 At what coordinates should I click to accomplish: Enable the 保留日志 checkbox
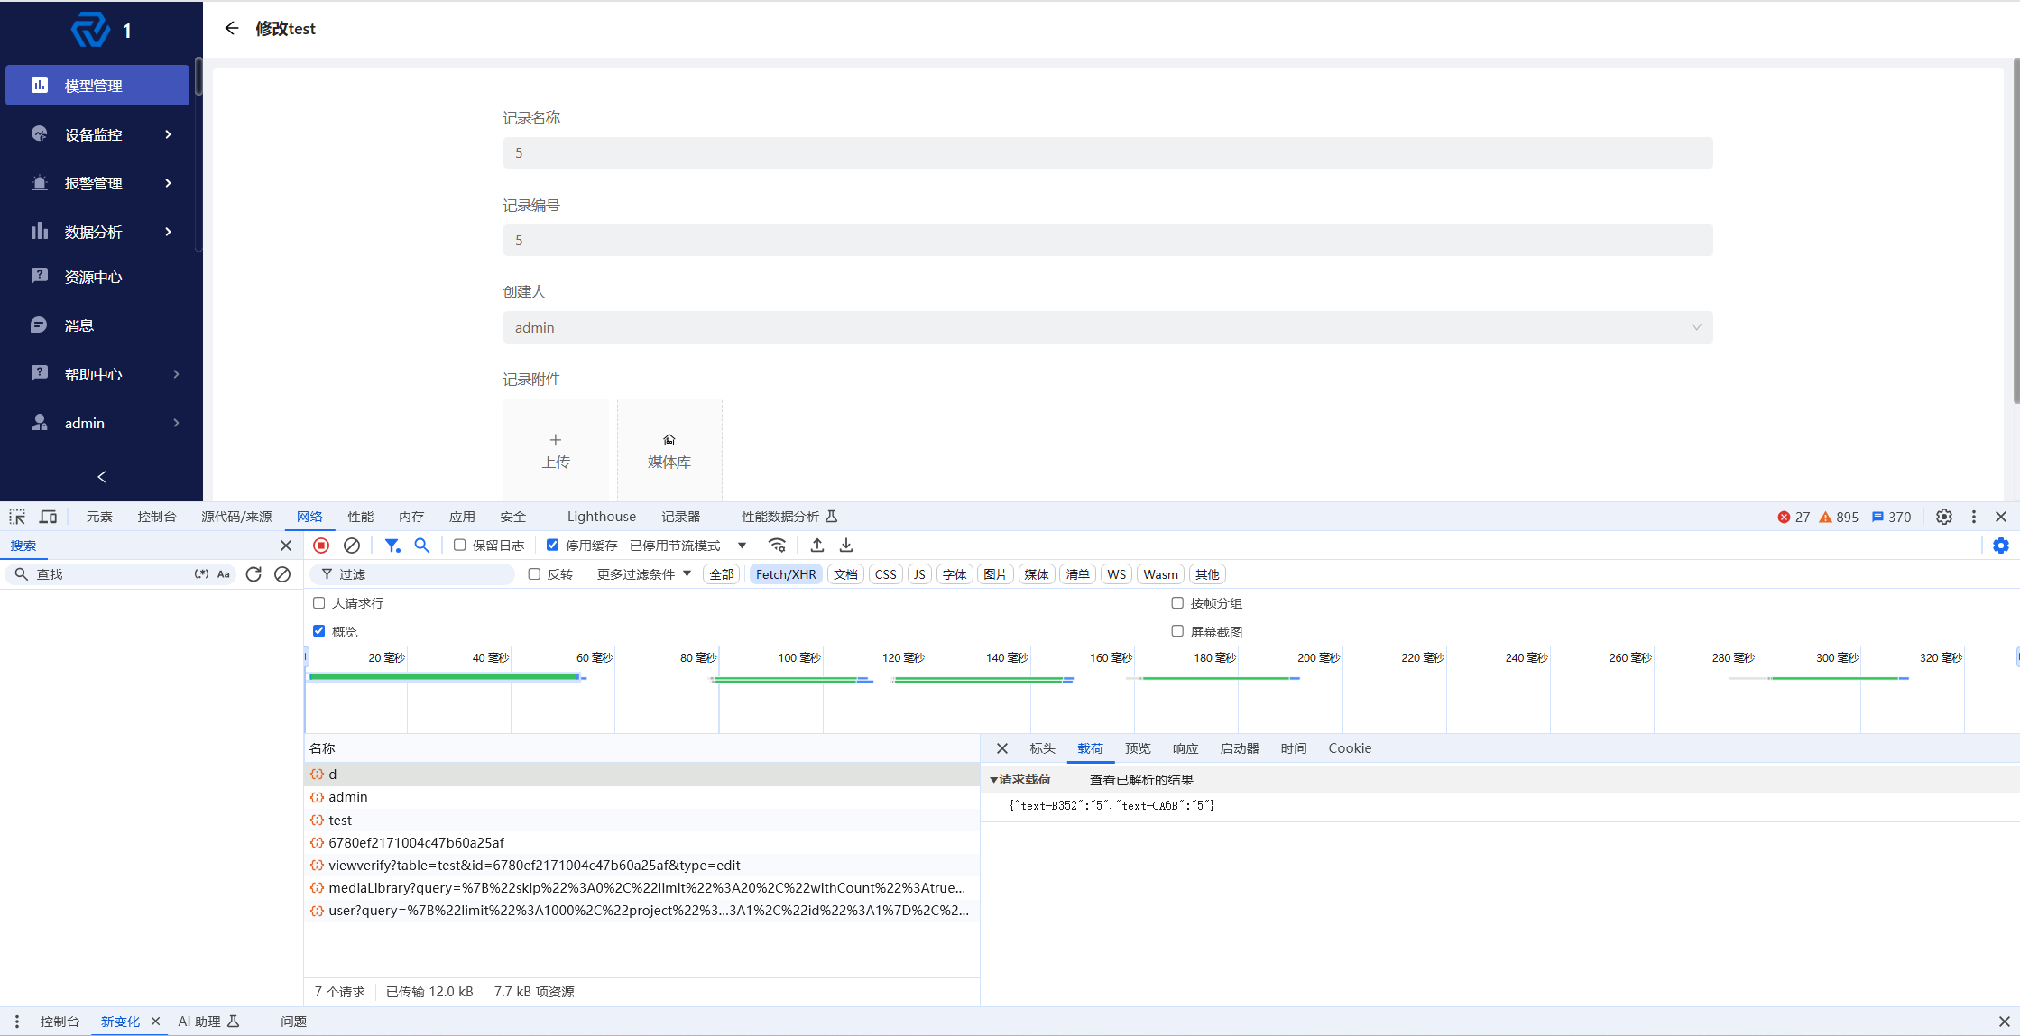460,546
